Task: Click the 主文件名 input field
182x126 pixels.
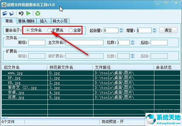Action: click(x=84, y=43)
